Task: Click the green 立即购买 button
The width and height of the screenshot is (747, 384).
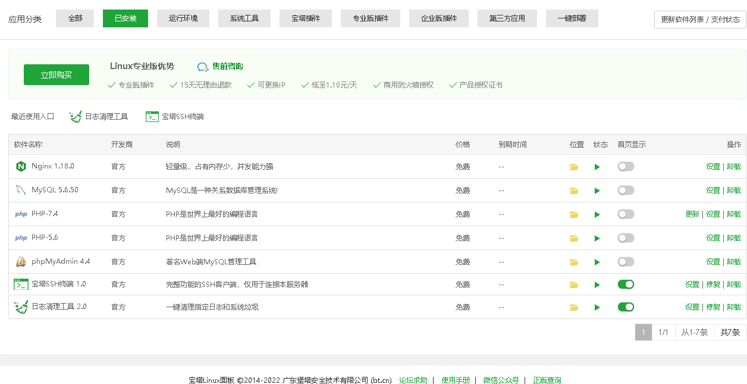Action: (x=57, y=75)
